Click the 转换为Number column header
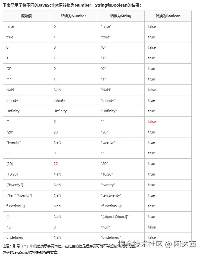 [73, 16]
